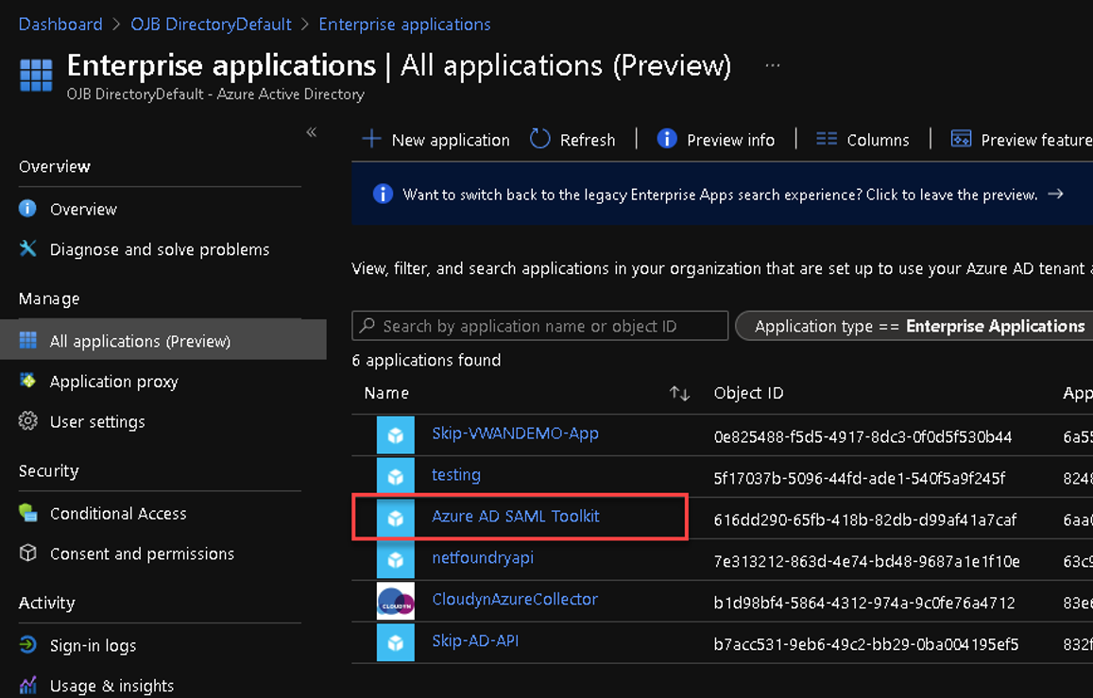Click object ID 616dd290-65fb-418b-82db-d99af41a7caf
This screenshot has width=1093, height=698.
pos(865,519)
